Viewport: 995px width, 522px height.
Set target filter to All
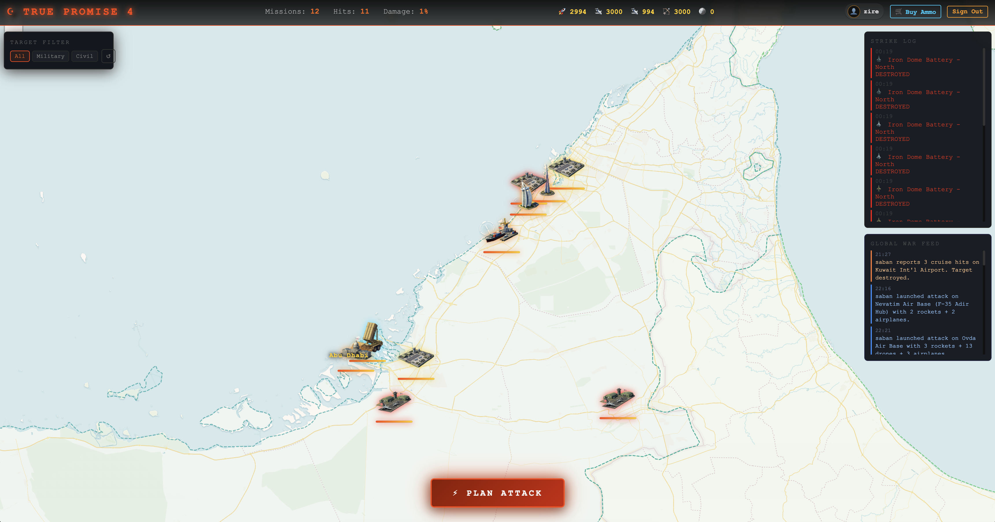pyautogui.click(x=20, y=56)
